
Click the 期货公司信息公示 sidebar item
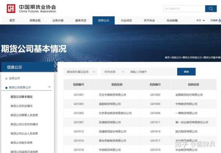tap(20, 88)
